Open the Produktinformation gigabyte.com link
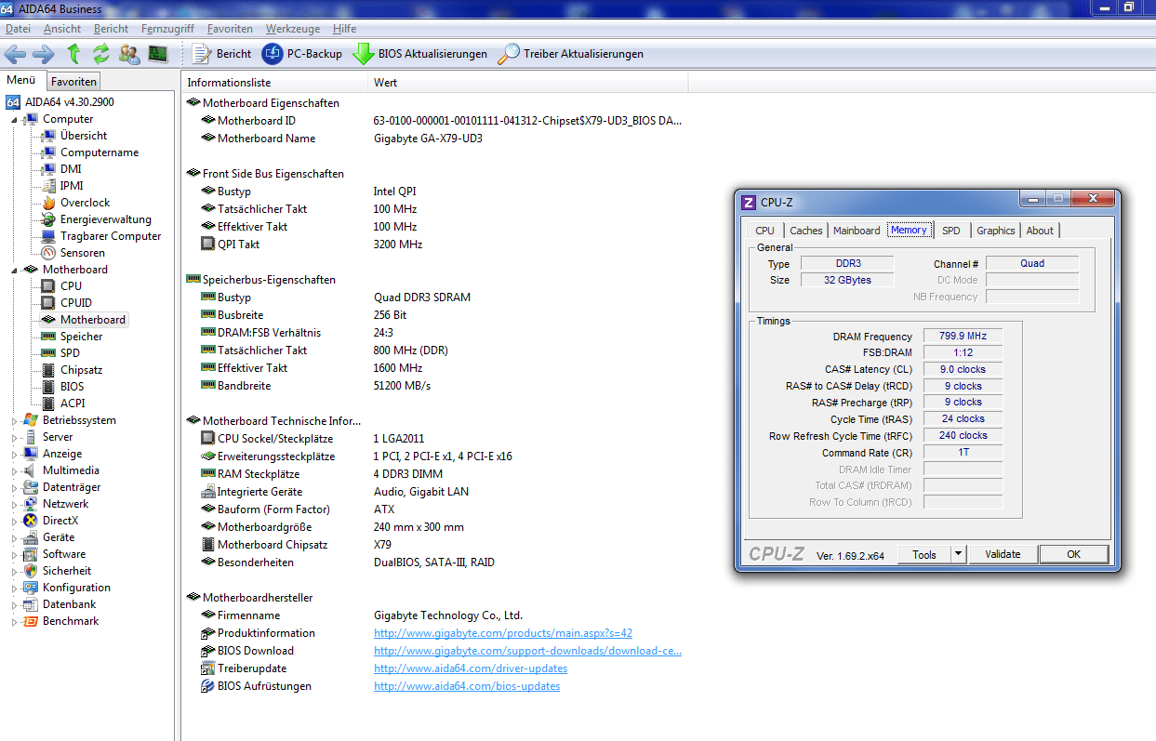 (503, 633)
